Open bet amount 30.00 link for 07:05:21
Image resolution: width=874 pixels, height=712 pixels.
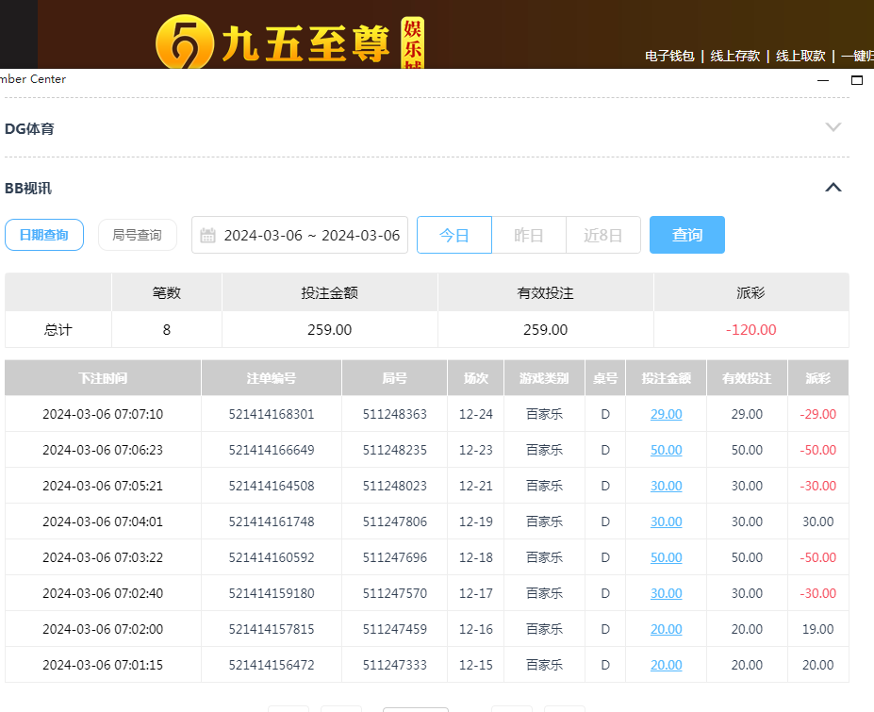666,486
